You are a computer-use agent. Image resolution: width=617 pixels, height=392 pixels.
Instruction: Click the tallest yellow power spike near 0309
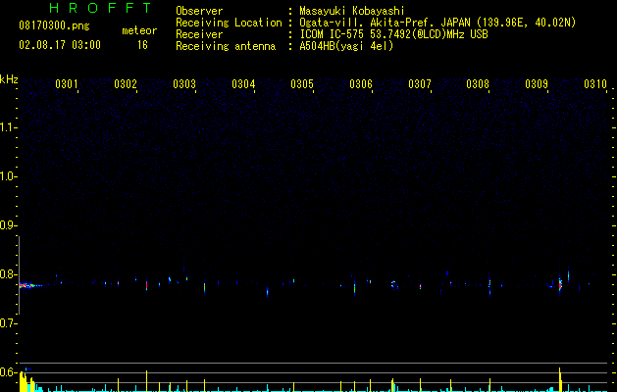tap(560, 379)
